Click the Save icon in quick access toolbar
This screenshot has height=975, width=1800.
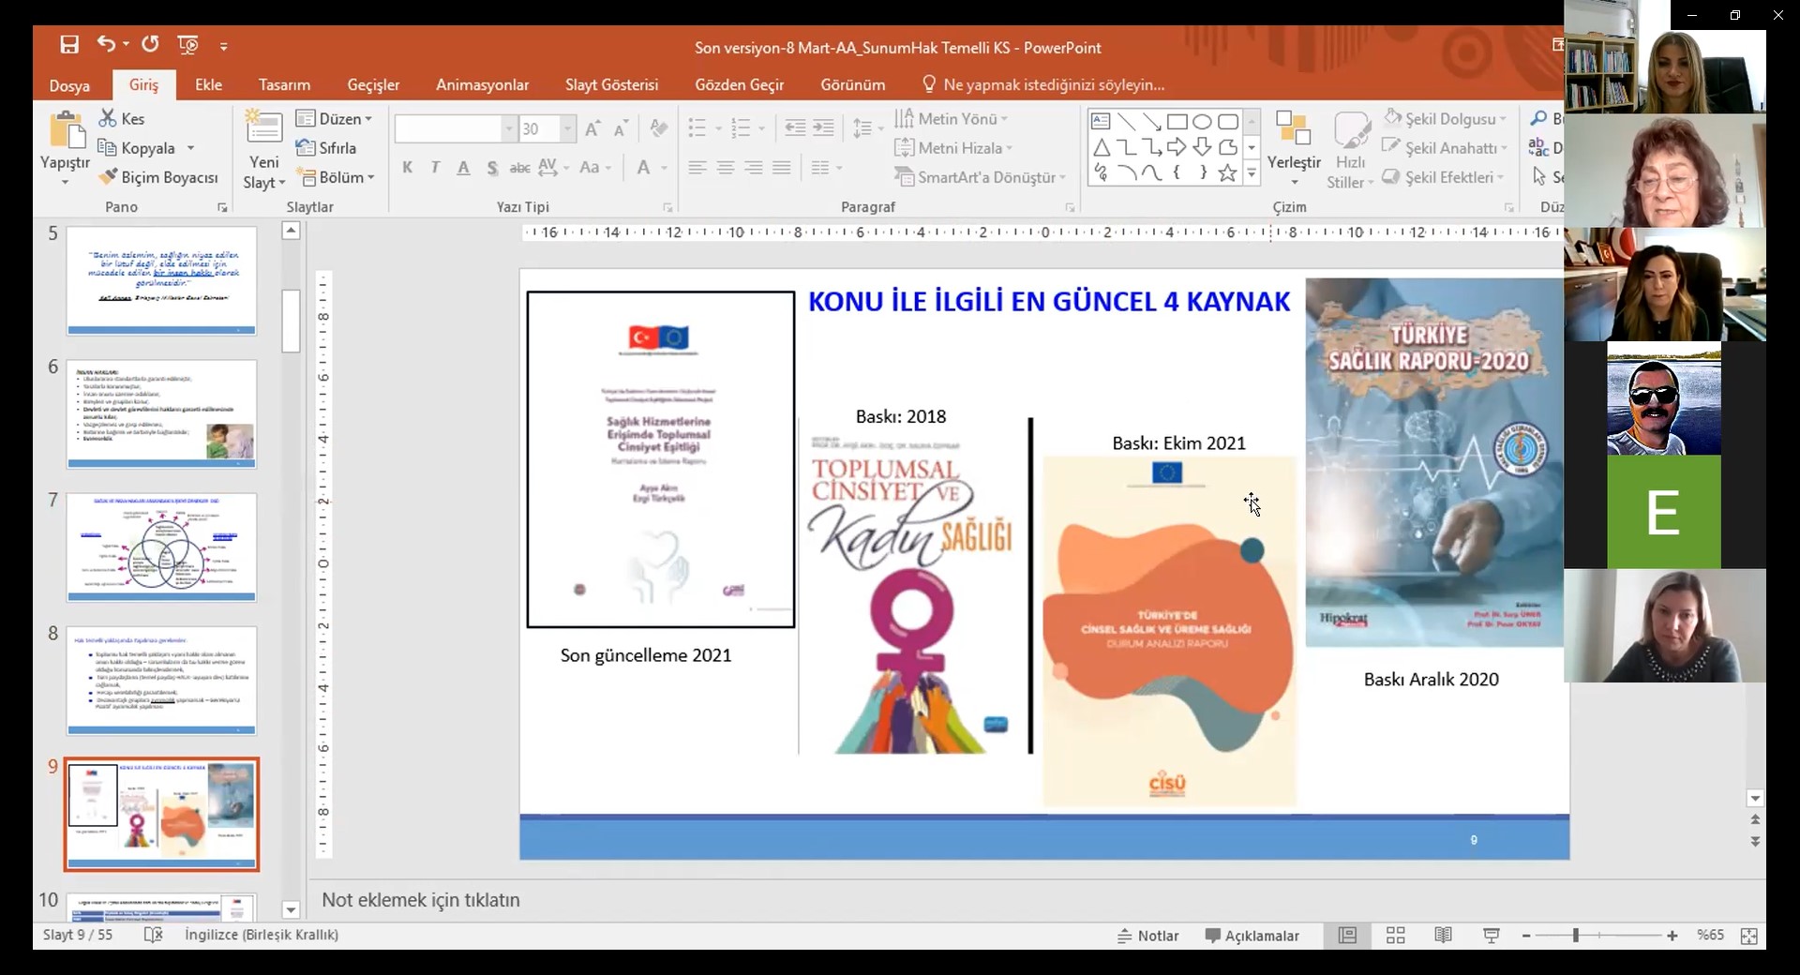[69, 45]
